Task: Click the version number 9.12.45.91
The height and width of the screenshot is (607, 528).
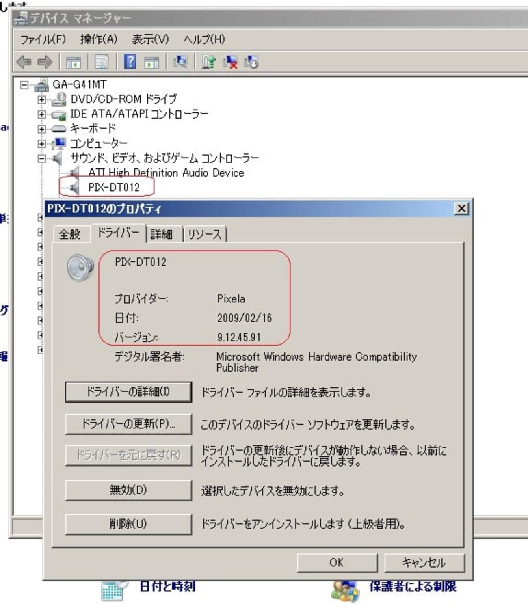Action: (239, 337)
